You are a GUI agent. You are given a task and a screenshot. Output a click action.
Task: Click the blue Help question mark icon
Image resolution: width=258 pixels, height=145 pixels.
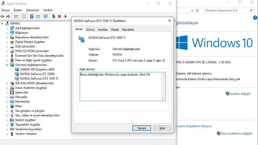pos(32,16)
